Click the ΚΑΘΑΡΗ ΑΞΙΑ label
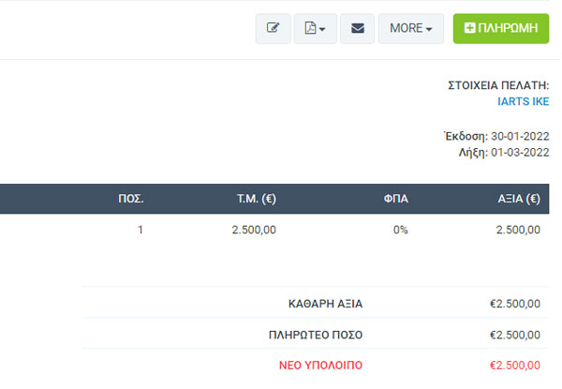The image size is (562, 389). 325,304
